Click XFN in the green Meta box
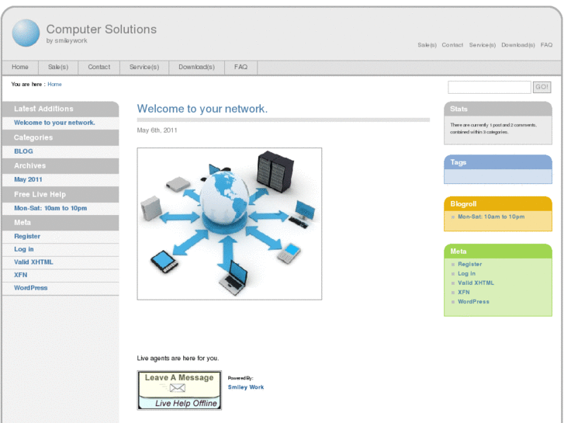This screenshot has width=564, height=423. point(464,293)
